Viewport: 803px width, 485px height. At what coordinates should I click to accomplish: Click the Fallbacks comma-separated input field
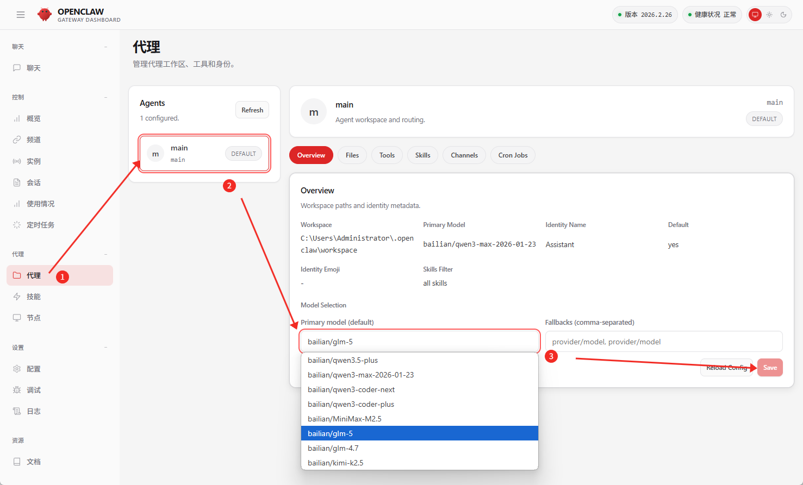pos(663,342)
